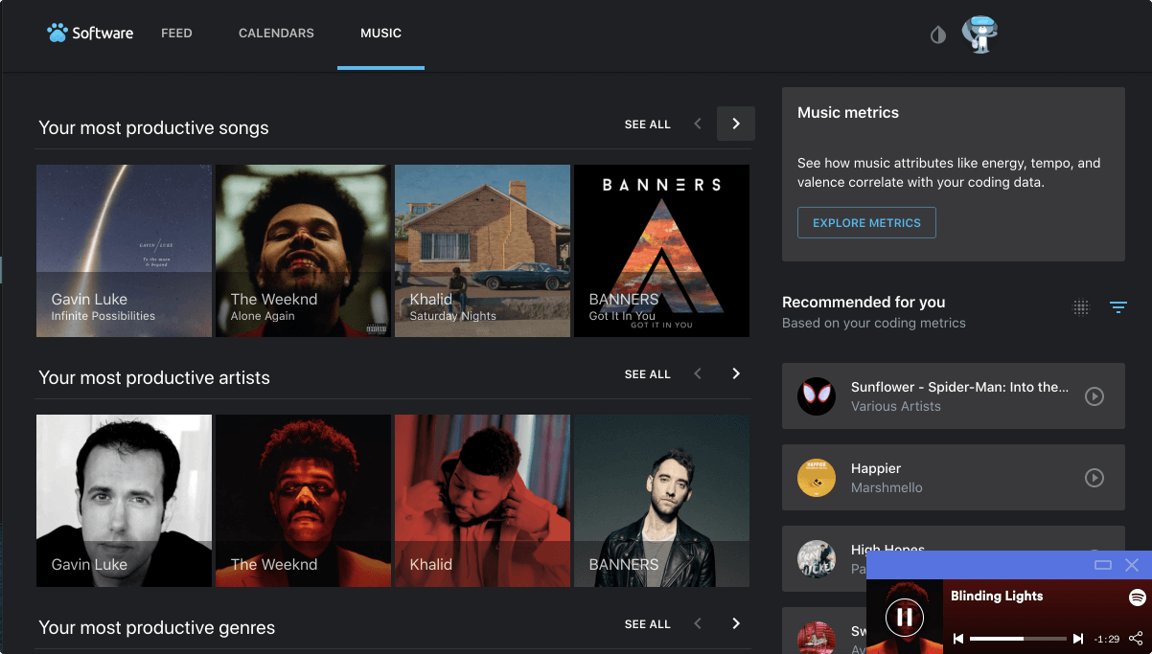Click the EXPLORE METRICS button

coord(866,222)
